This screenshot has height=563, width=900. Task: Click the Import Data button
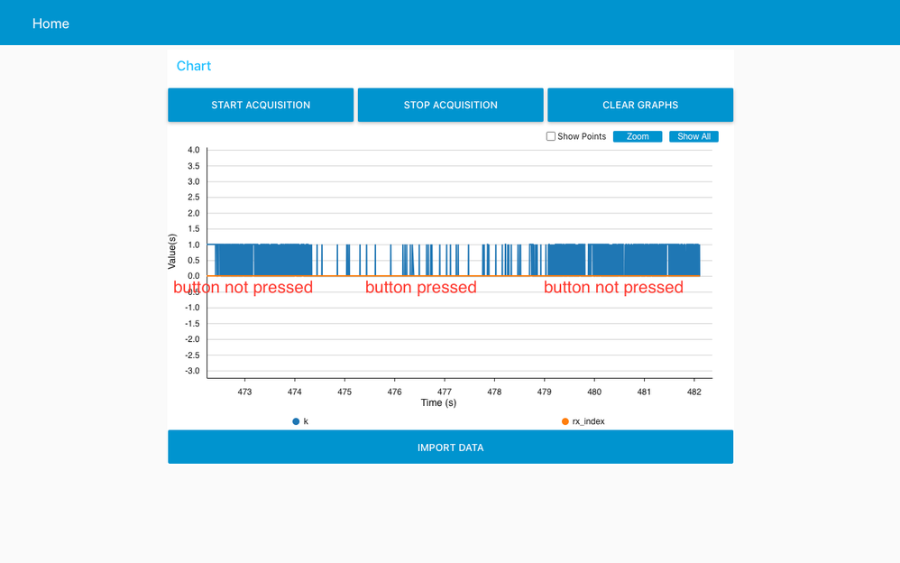451,447
